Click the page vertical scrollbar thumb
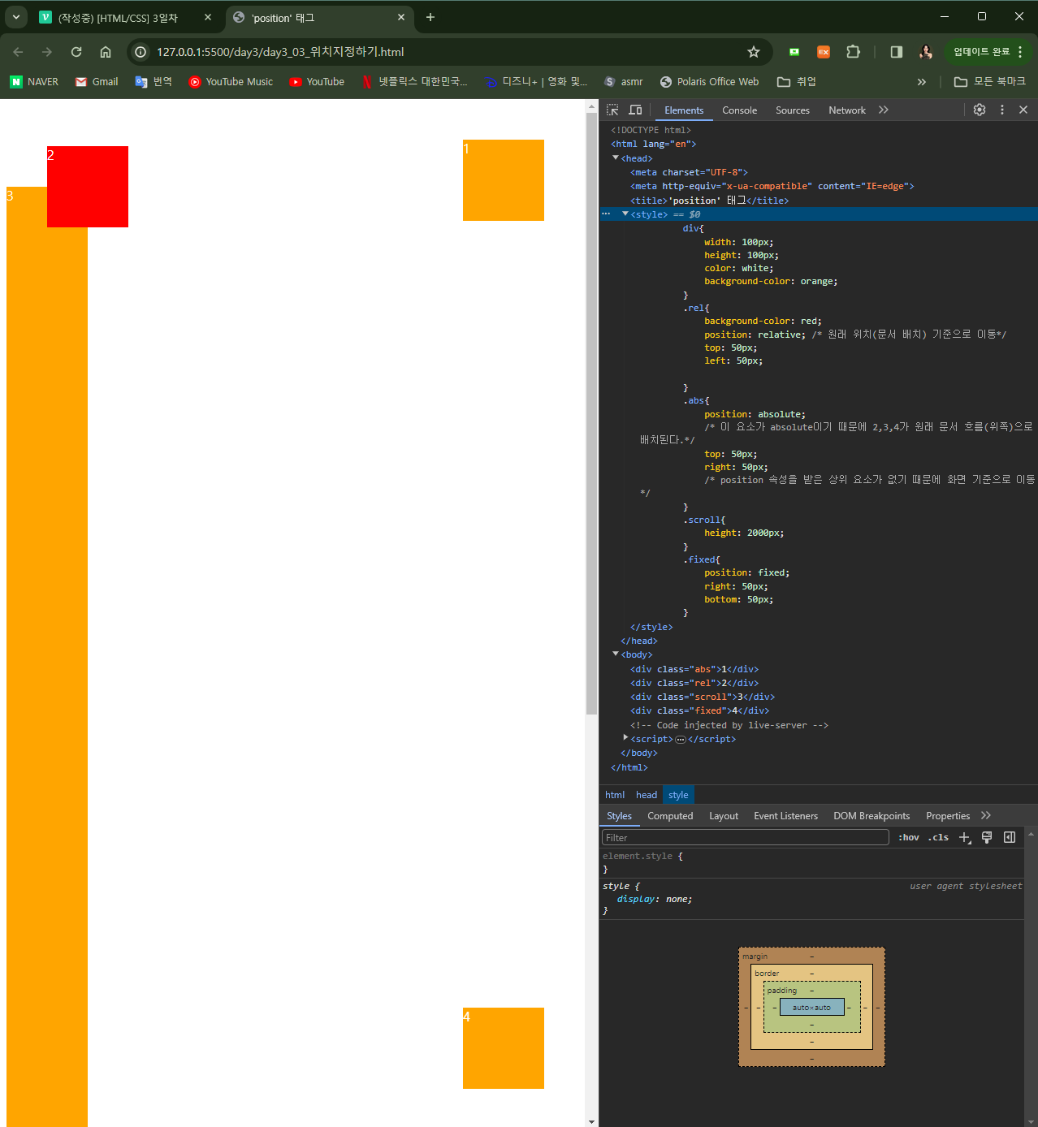 [591, 414]
